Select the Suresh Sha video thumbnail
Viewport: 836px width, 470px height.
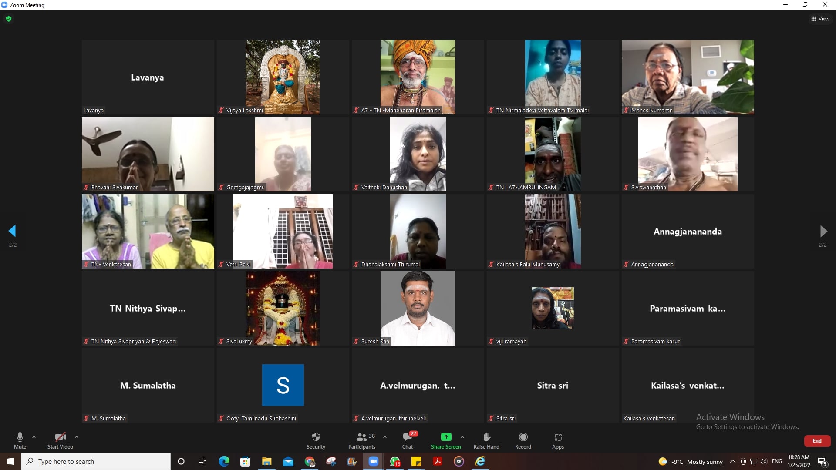pyautogui.click(x=418, y=308)
